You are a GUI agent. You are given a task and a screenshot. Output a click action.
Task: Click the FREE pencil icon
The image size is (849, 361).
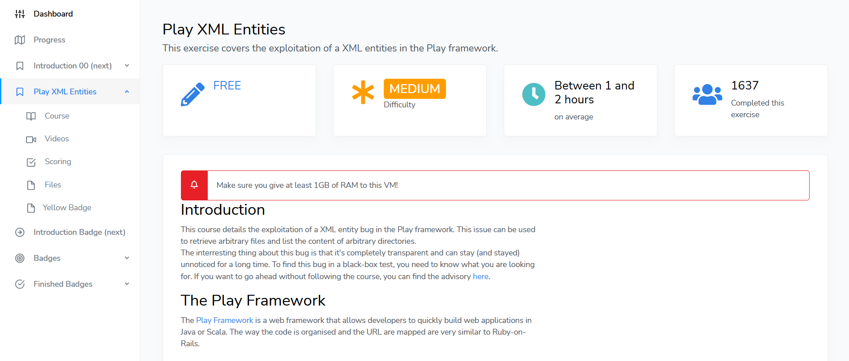point(193,94)
